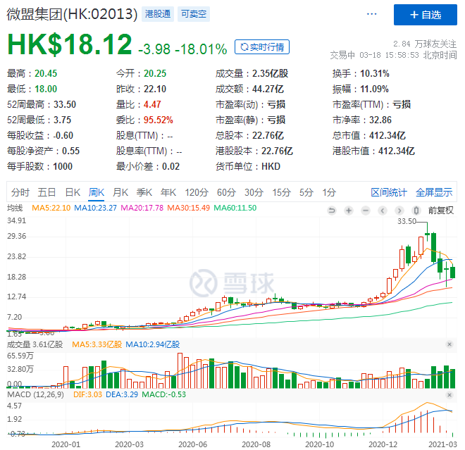
Task: Select the 周K chart tab
Action: coord(97,192)
